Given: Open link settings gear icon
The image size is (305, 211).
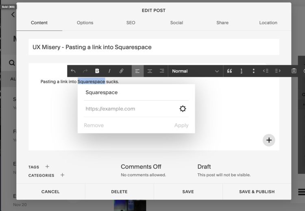Looking at the screenshot, I should tap(183, 109).
